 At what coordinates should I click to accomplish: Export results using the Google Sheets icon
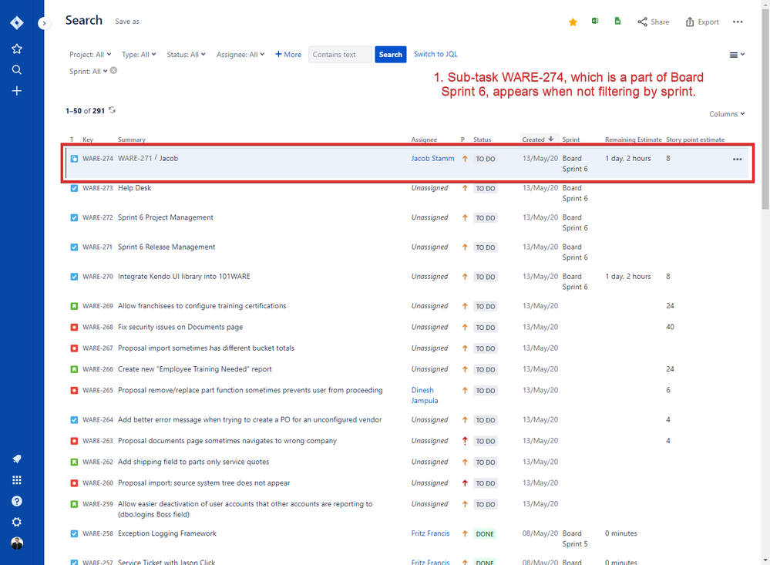coord(617,21)
